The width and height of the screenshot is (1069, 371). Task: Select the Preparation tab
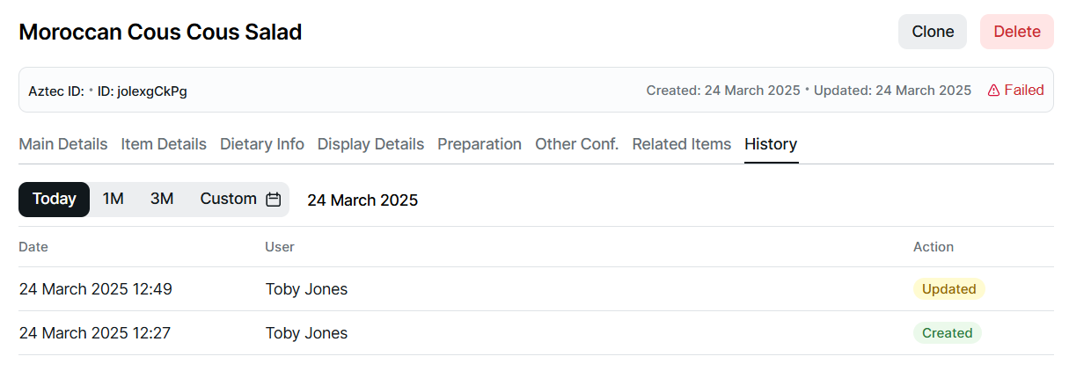[x=480, y=144]
